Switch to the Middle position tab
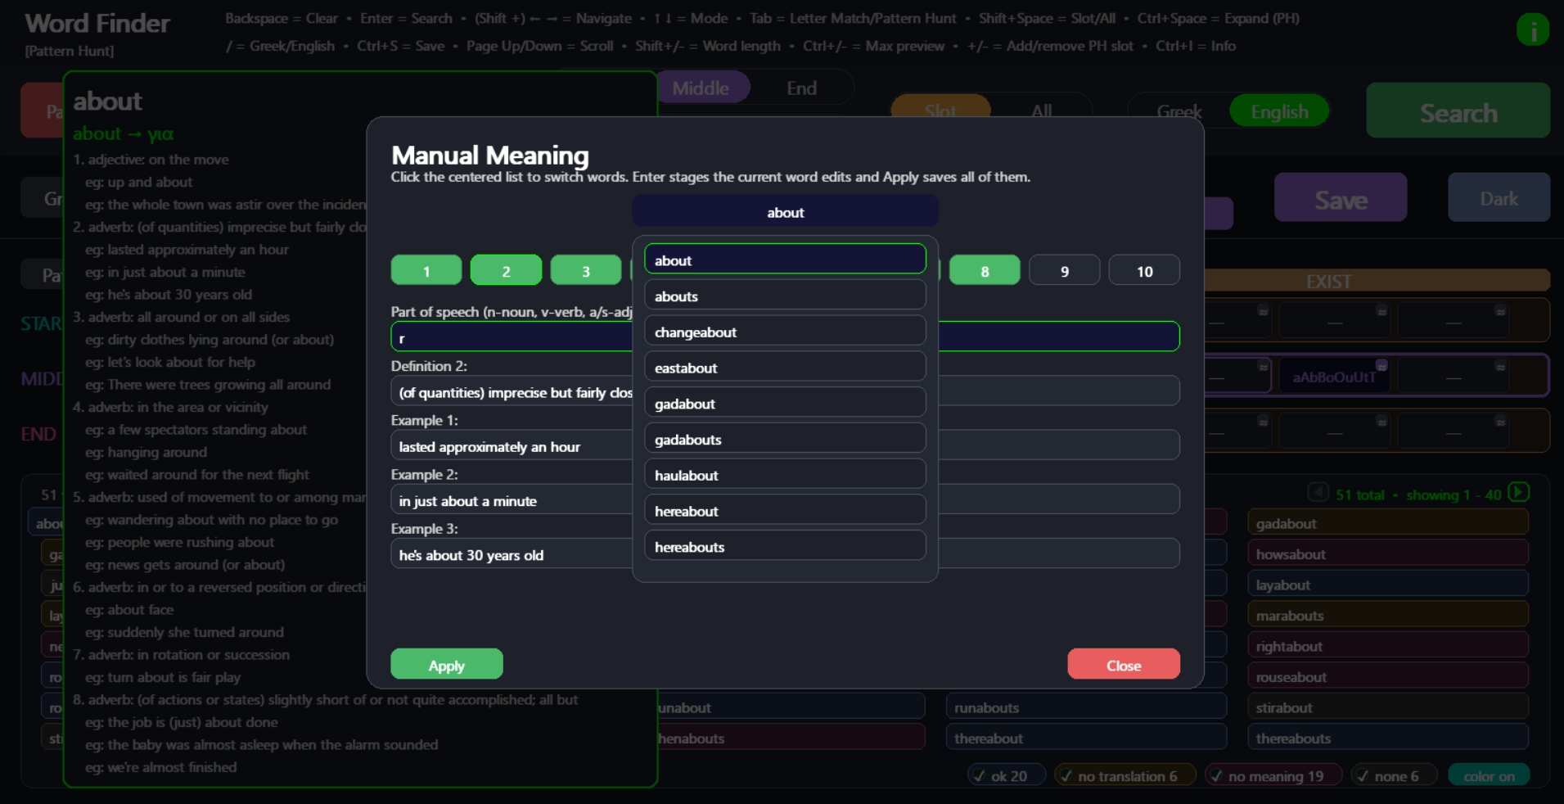This screenshot has width=1564, height=804. point(701,88)
